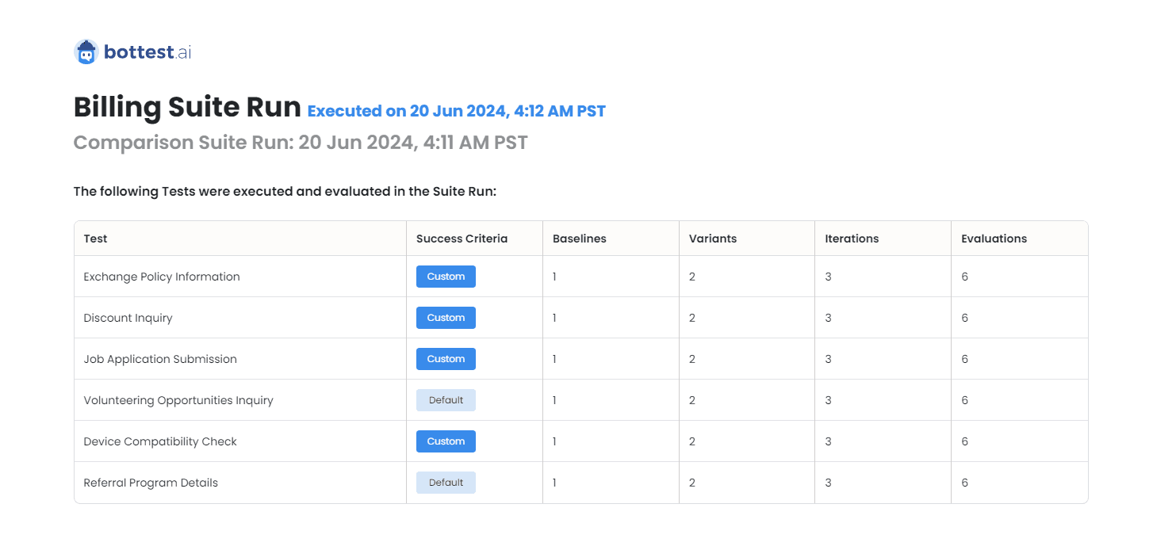The height and width of the screenshot is (546, 1176).
Task: Click the Success Criteria column header
Action: 462,239
